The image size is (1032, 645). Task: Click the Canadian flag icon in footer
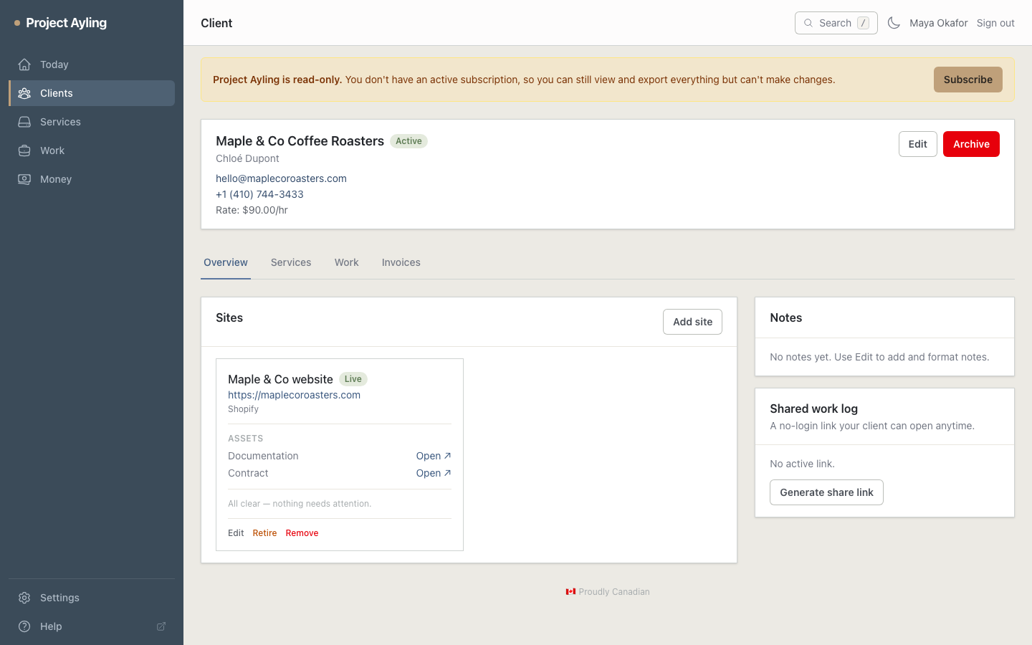click(570, 592)
